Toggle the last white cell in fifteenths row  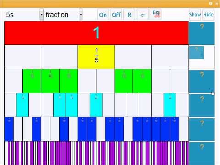click(182, 105)
